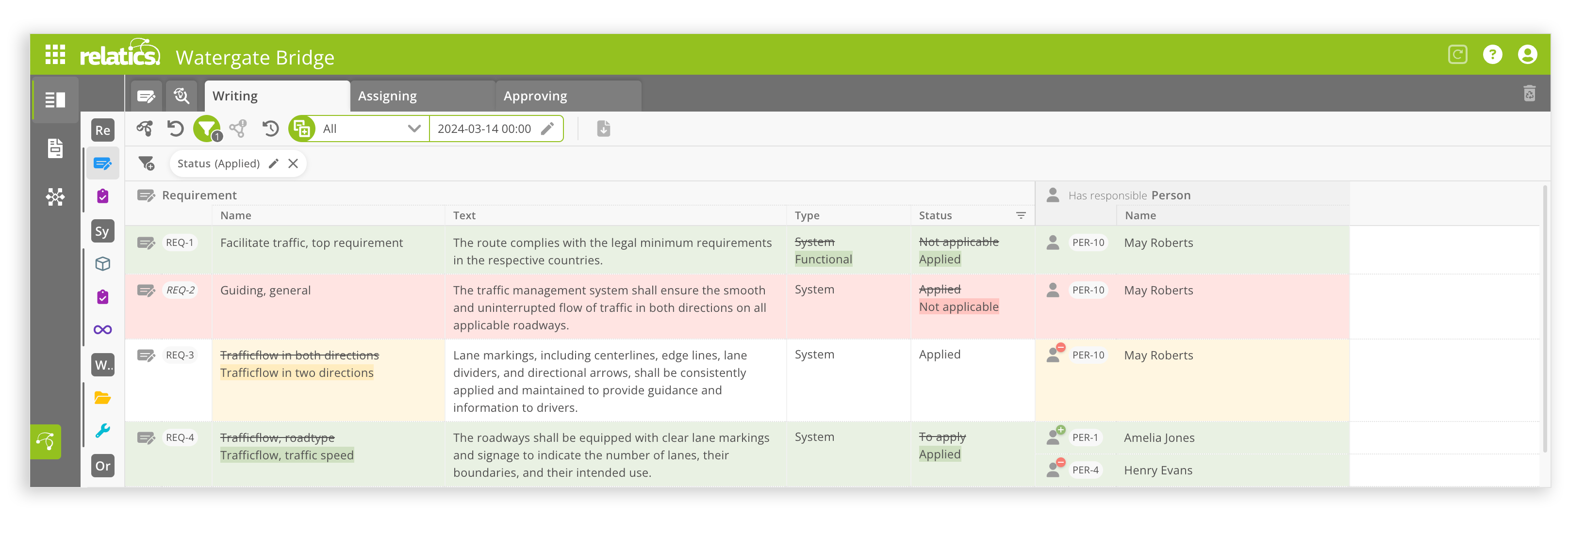
Task: Open the Approving tab
Action: click(x=535, y=96)
